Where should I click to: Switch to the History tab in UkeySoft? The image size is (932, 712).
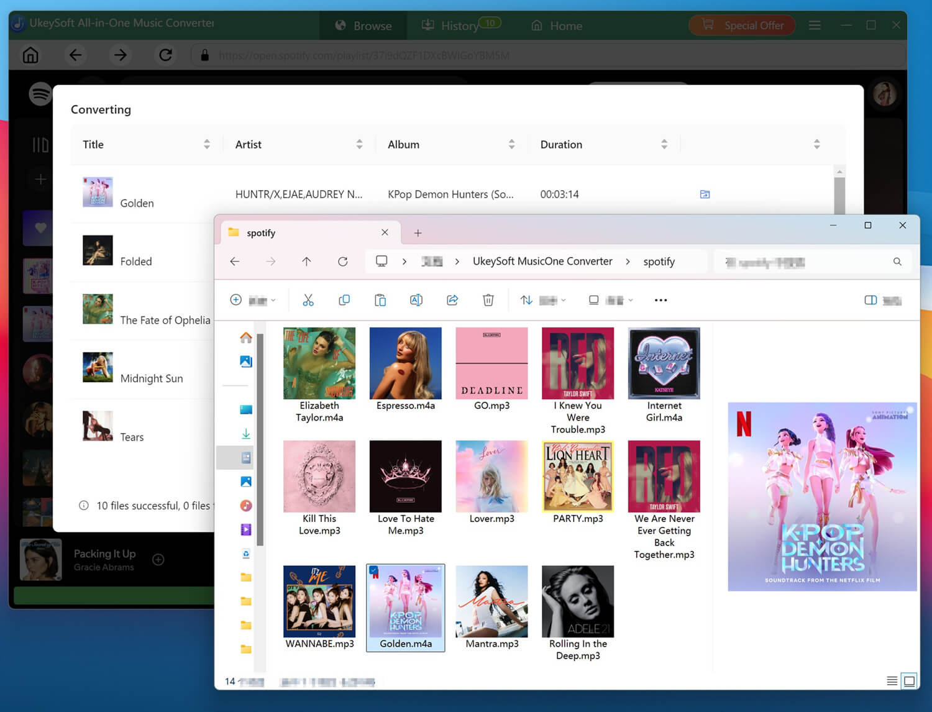click(x=459, y=25)
